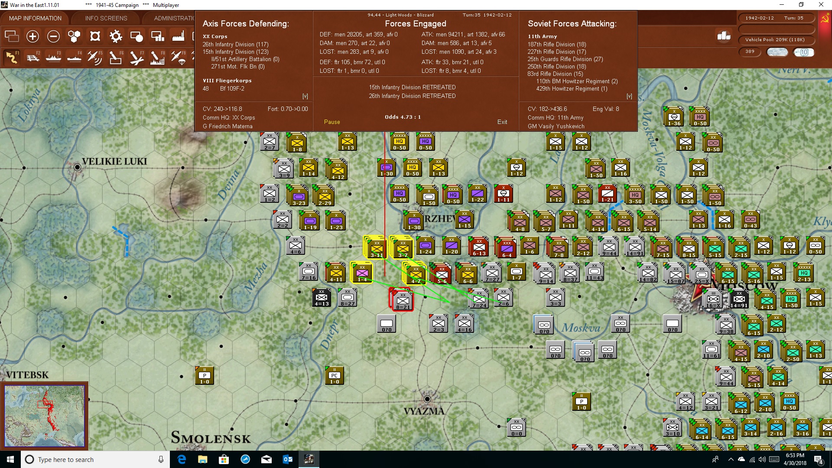
Task: Select the yellow-highlighted 1-4 pink unit counter
Action: pyautogui.click(x=362, y=272)
